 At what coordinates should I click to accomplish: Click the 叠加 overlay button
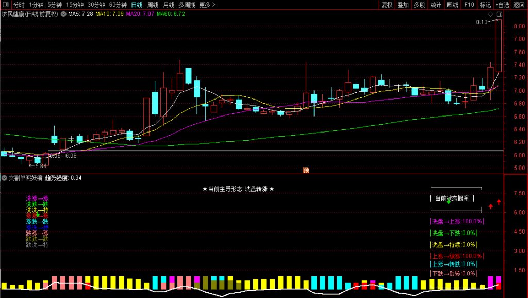pyautogui.click(x=403, y=5)
